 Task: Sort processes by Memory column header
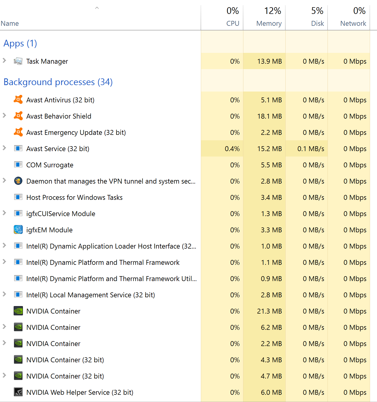[264, 17]
